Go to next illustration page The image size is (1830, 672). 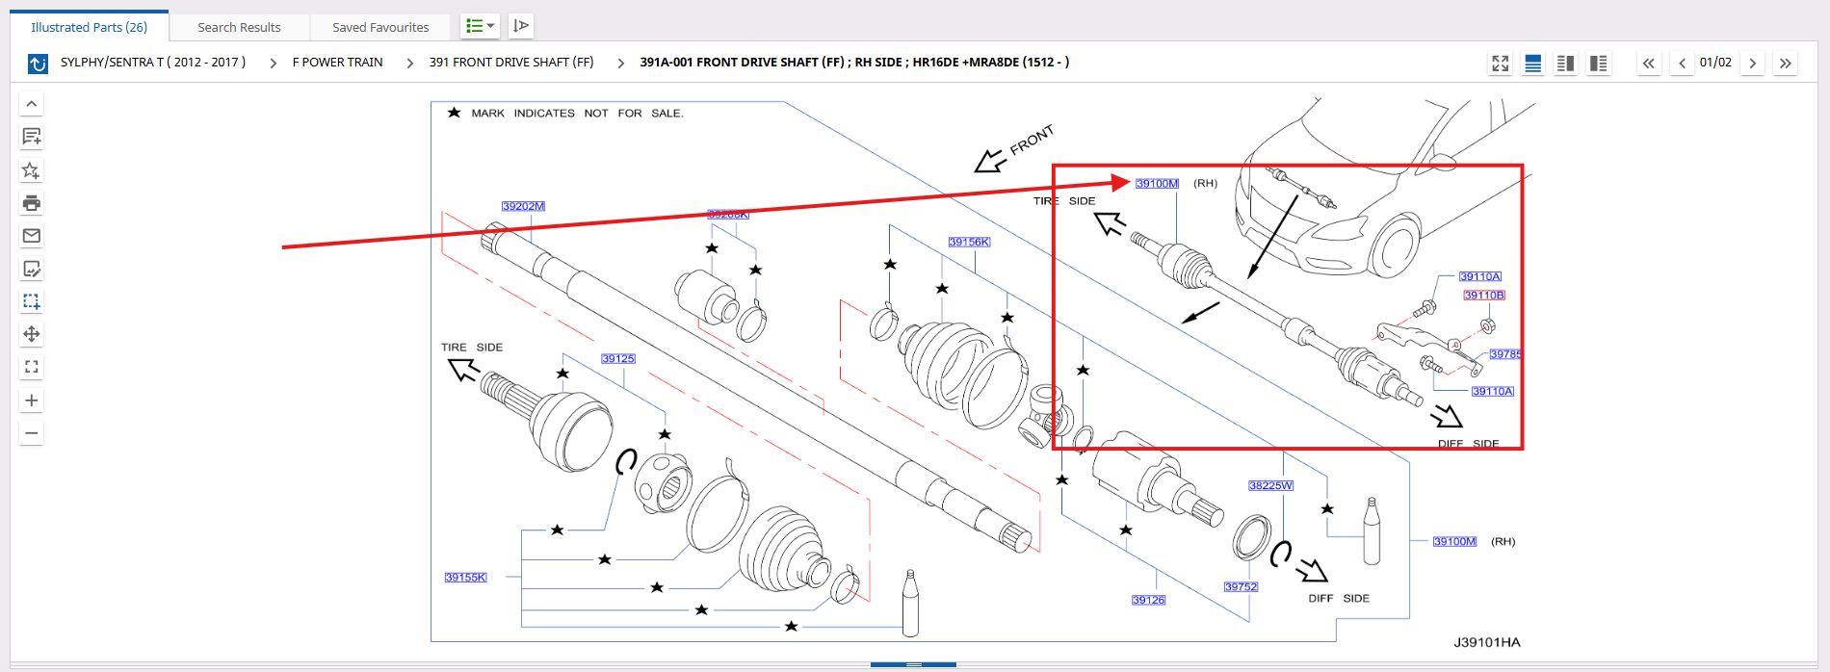click(1753, 64)
